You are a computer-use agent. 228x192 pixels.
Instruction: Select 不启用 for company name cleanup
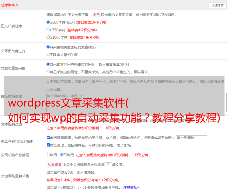62,155
